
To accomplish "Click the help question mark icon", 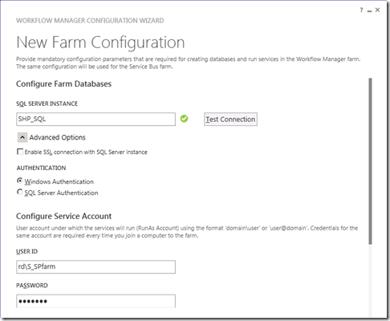I will coord(361,10).
